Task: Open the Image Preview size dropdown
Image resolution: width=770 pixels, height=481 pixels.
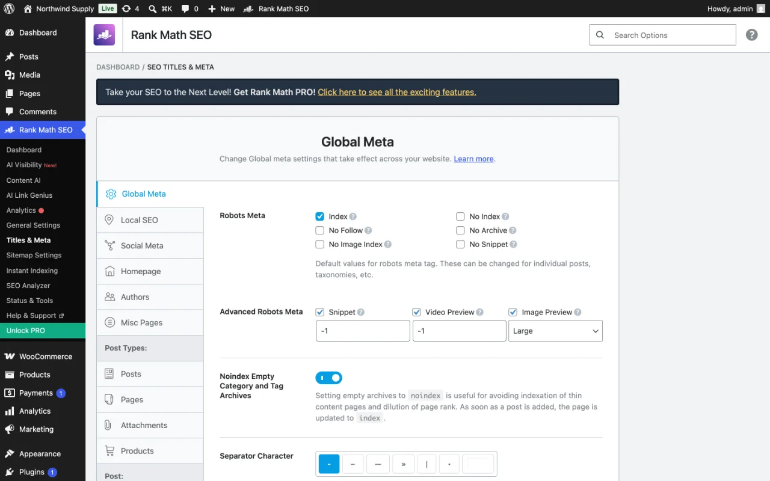Action: click(555, 331)
